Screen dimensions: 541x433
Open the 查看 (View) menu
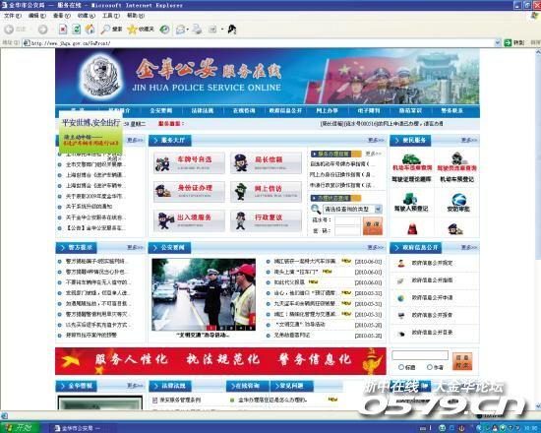coord(61,16)
